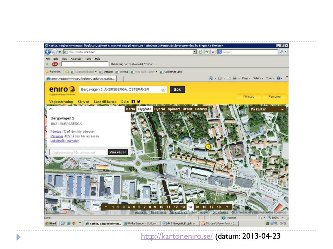Click the yellow location marker on the map
The width and height of the screenshot is (333, 249).
[208, 147]
